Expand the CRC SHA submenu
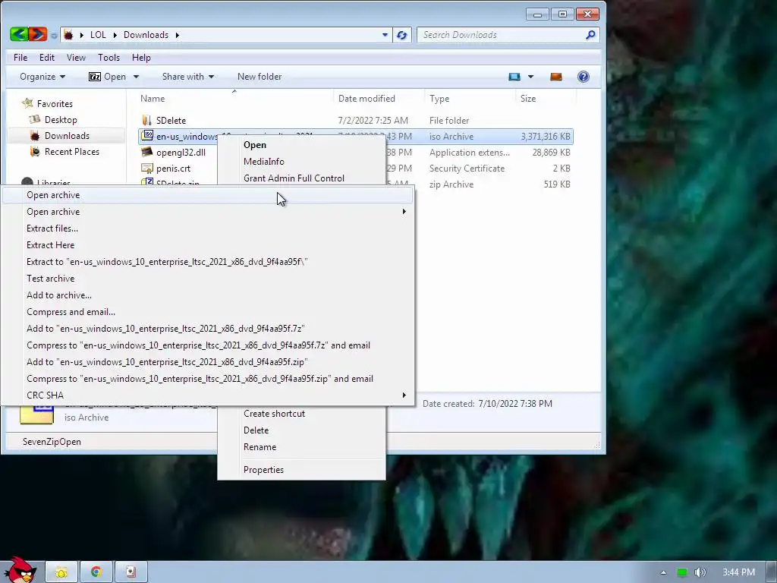 (404, 395)
